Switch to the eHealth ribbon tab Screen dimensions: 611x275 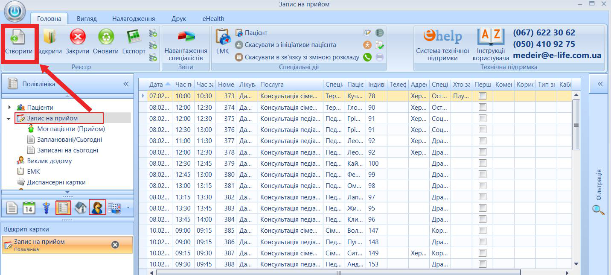point(213,19)
